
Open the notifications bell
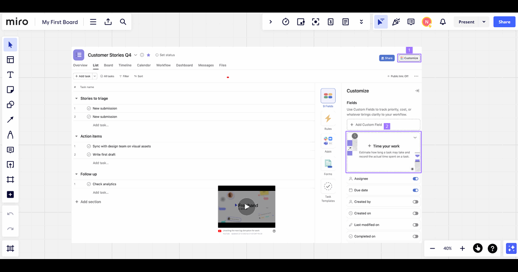tap(442, 22)
